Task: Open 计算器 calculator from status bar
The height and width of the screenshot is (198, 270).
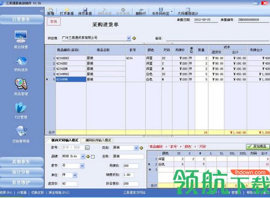Action: pos(22,193)
